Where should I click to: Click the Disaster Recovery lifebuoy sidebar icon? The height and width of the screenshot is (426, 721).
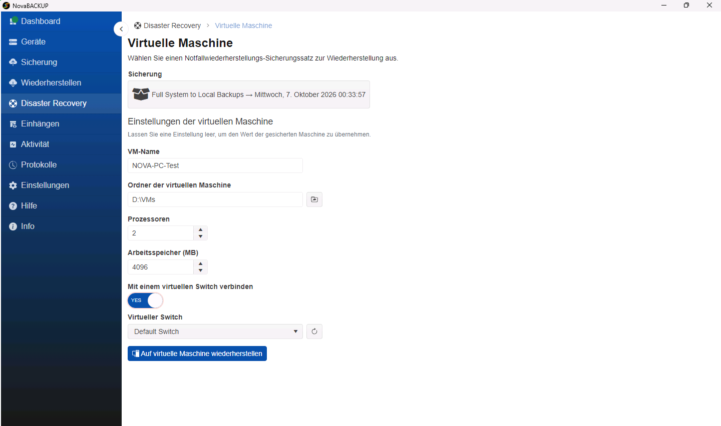click(13, 103)
